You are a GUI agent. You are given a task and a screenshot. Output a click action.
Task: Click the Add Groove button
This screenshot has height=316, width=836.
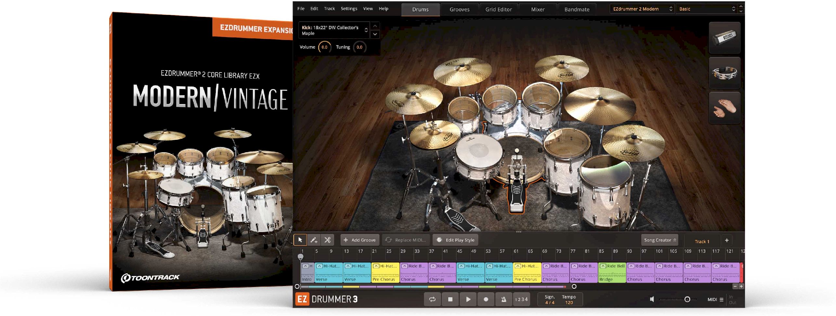coord(359,240)
